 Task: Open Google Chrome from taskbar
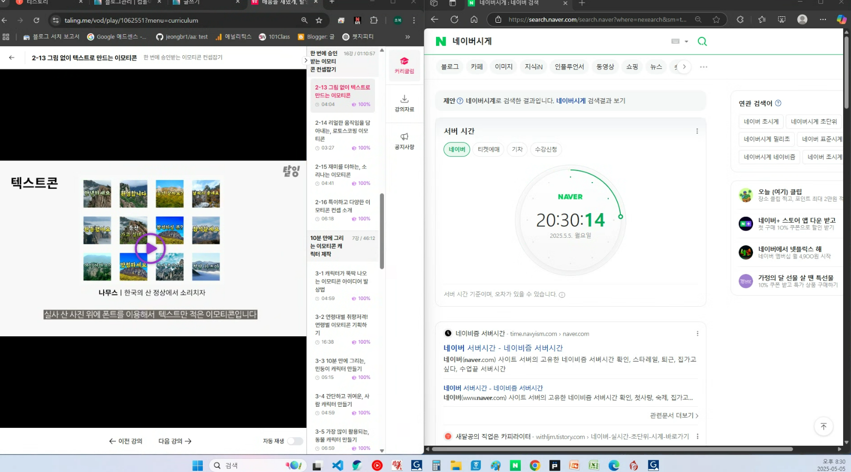pyautogui.click(x=535, y=465)
